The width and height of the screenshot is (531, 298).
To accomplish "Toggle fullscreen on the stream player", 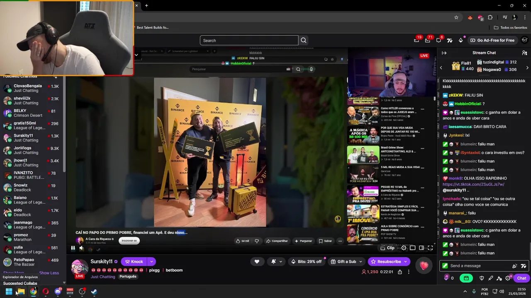I will pyautogui.click(x=430, y=248).
